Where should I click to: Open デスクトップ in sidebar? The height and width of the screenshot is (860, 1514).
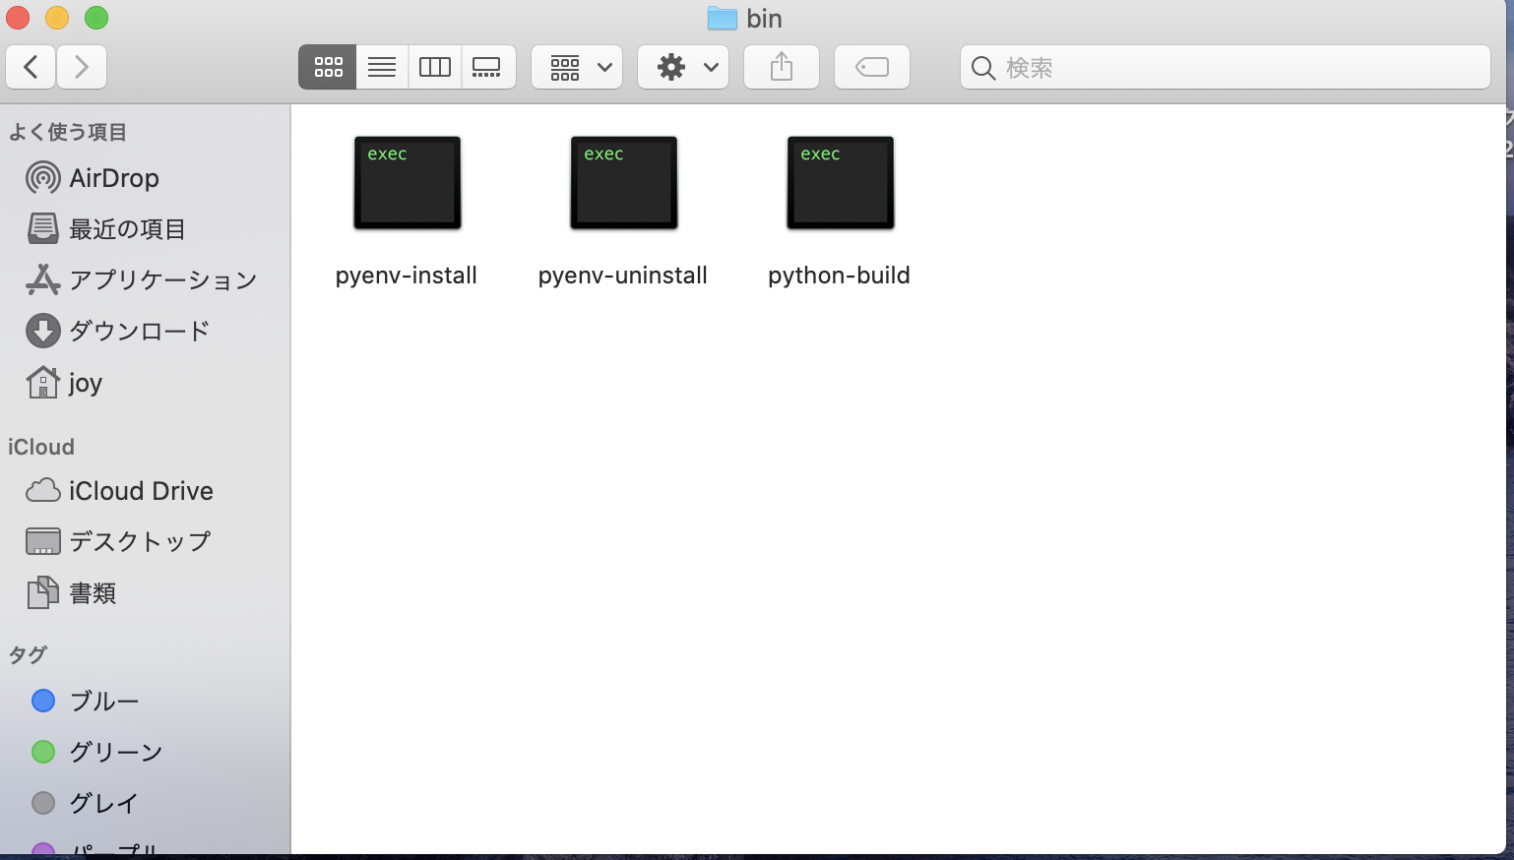pyautogui.click(x=146, y=541)
